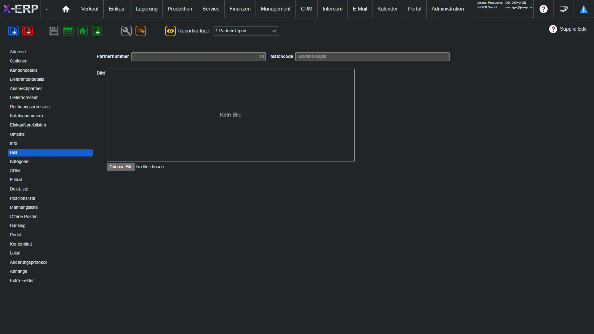
Task: Click the green house toolbar icon
Action: point(83,31)
